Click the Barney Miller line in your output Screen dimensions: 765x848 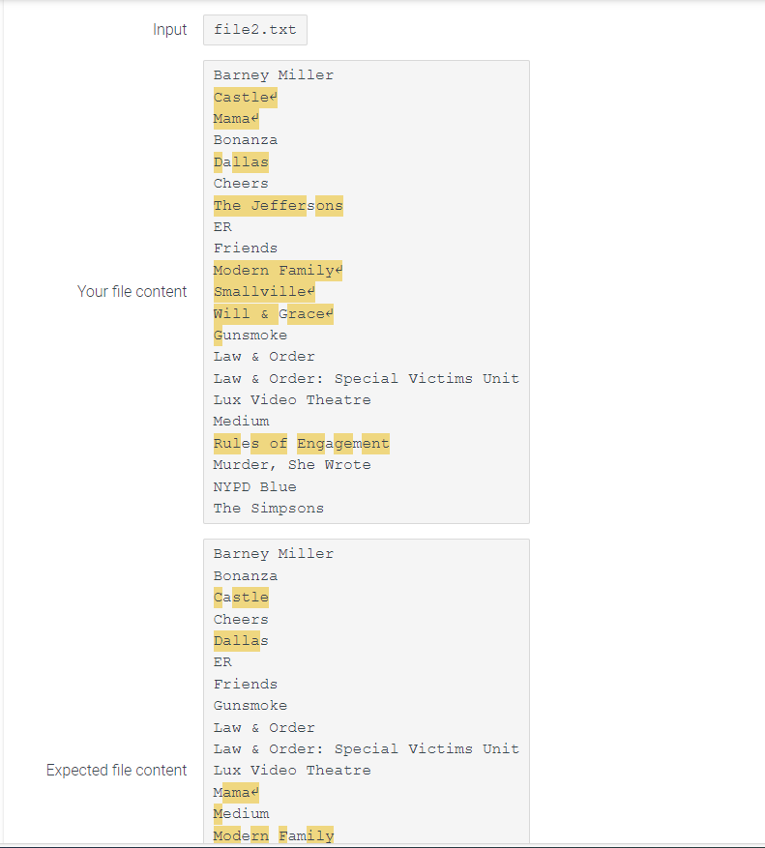(274, 74)
